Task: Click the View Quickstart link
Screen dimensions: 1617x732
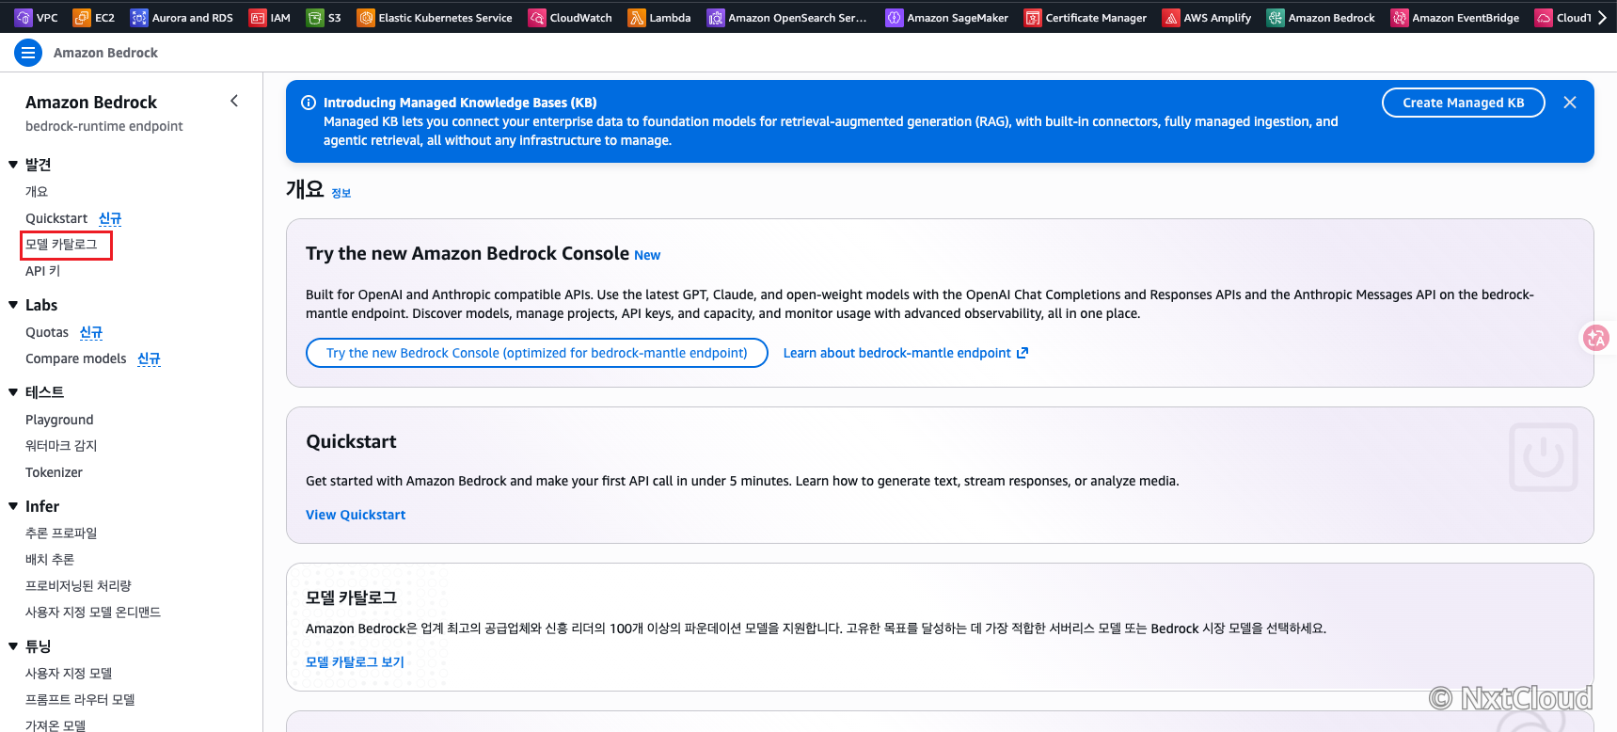Action: pos(356,515)
